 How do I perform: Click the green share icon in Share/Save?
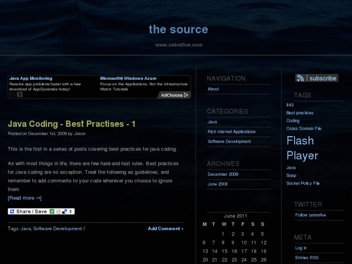(x=52, y=211)
